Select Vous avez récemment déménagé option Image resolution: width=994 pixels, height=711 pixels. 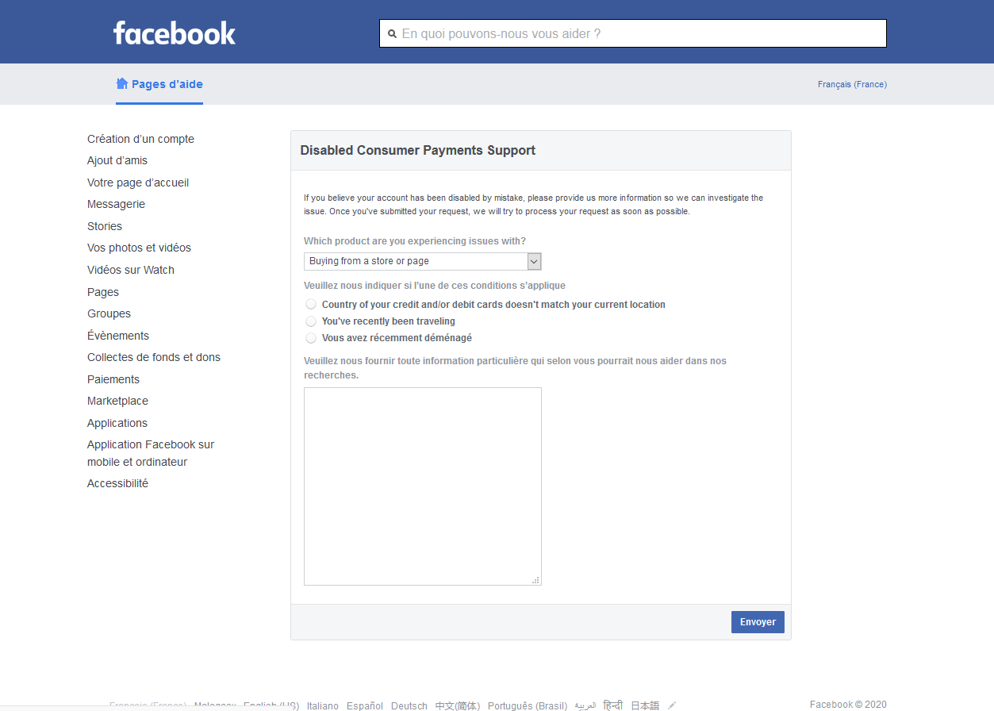coord(311,338)
